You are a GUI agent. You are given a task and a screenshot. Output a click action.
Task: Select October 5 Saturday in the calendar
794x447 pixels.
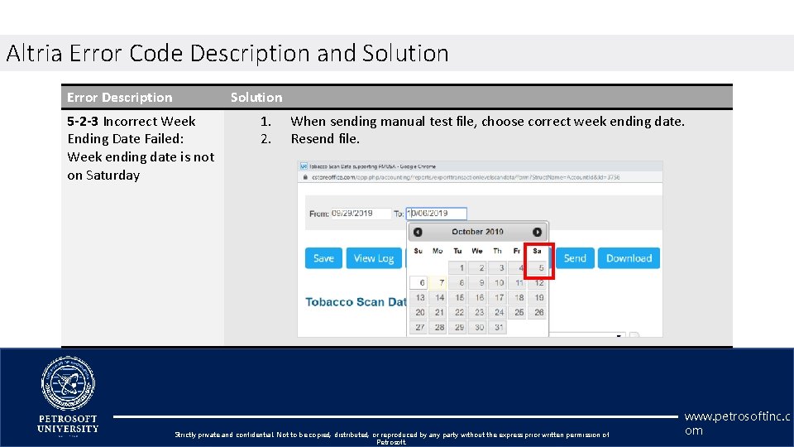(538, 267)
